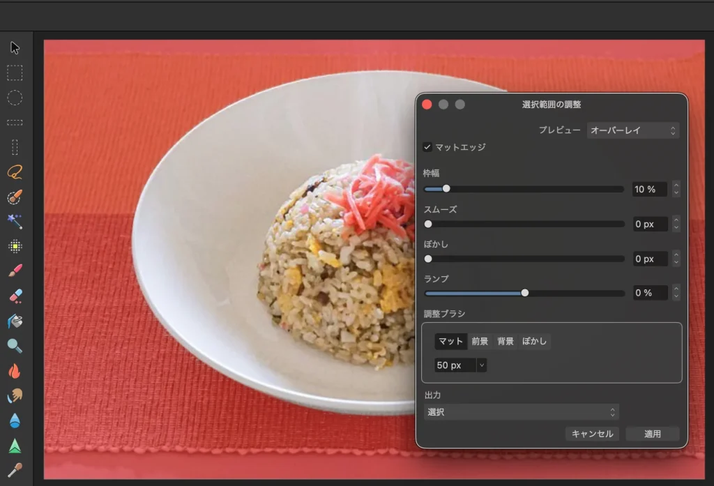Select the Move tool arrow
The image size is (714, 486).
point(15,47)
